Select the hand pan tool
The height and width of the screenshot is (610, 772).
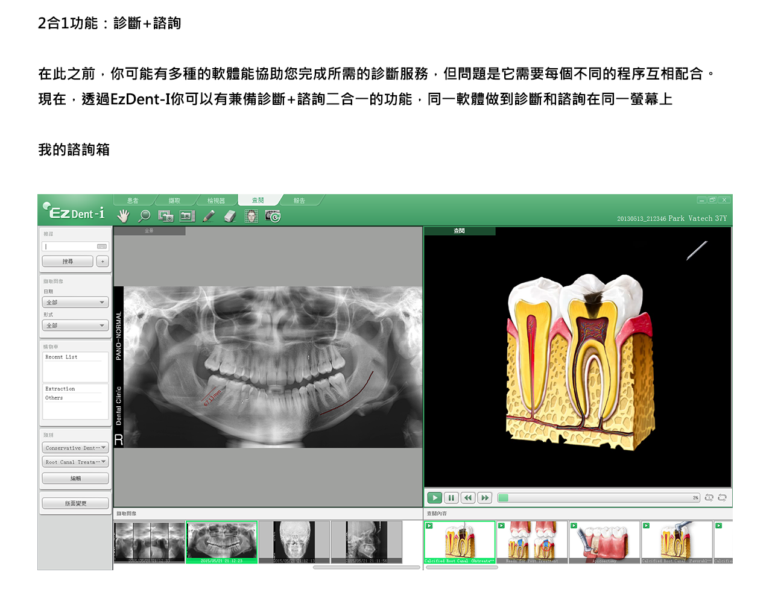(124, 216)
